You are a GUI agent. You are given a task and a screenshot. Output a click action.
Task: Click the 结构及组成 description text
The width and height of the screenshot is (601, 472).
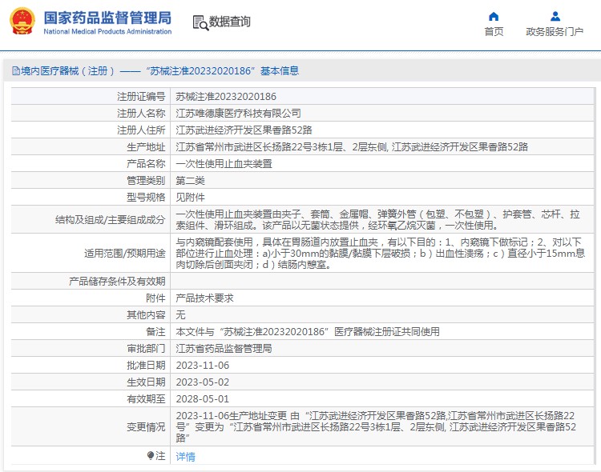pos(377,220)
